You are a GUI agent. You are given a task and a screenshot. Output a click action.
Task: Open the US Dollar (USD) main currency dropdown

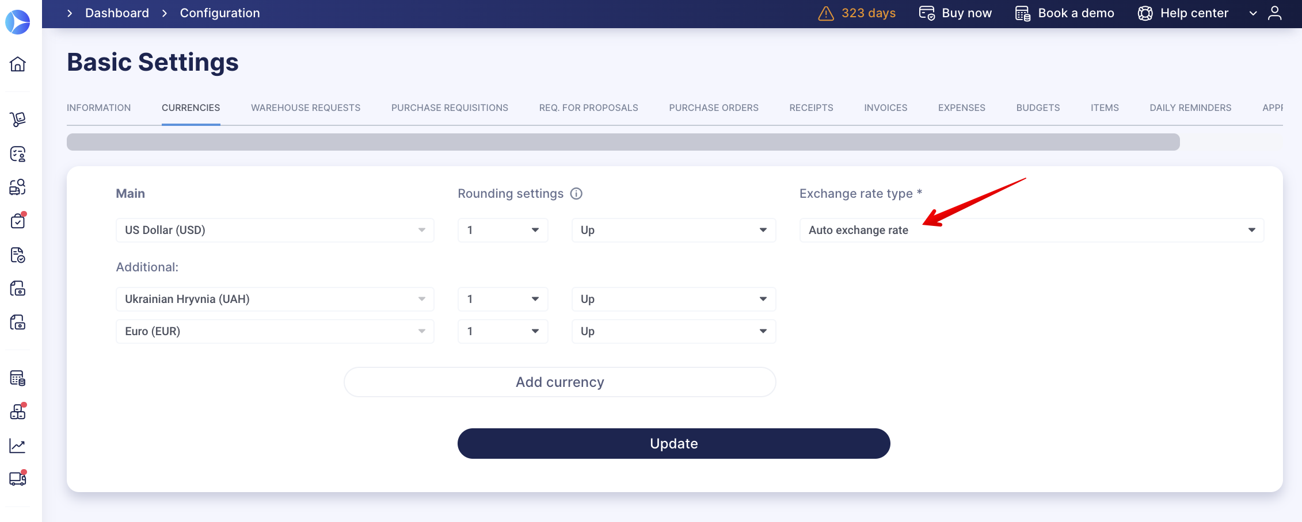tap(275, 230)
